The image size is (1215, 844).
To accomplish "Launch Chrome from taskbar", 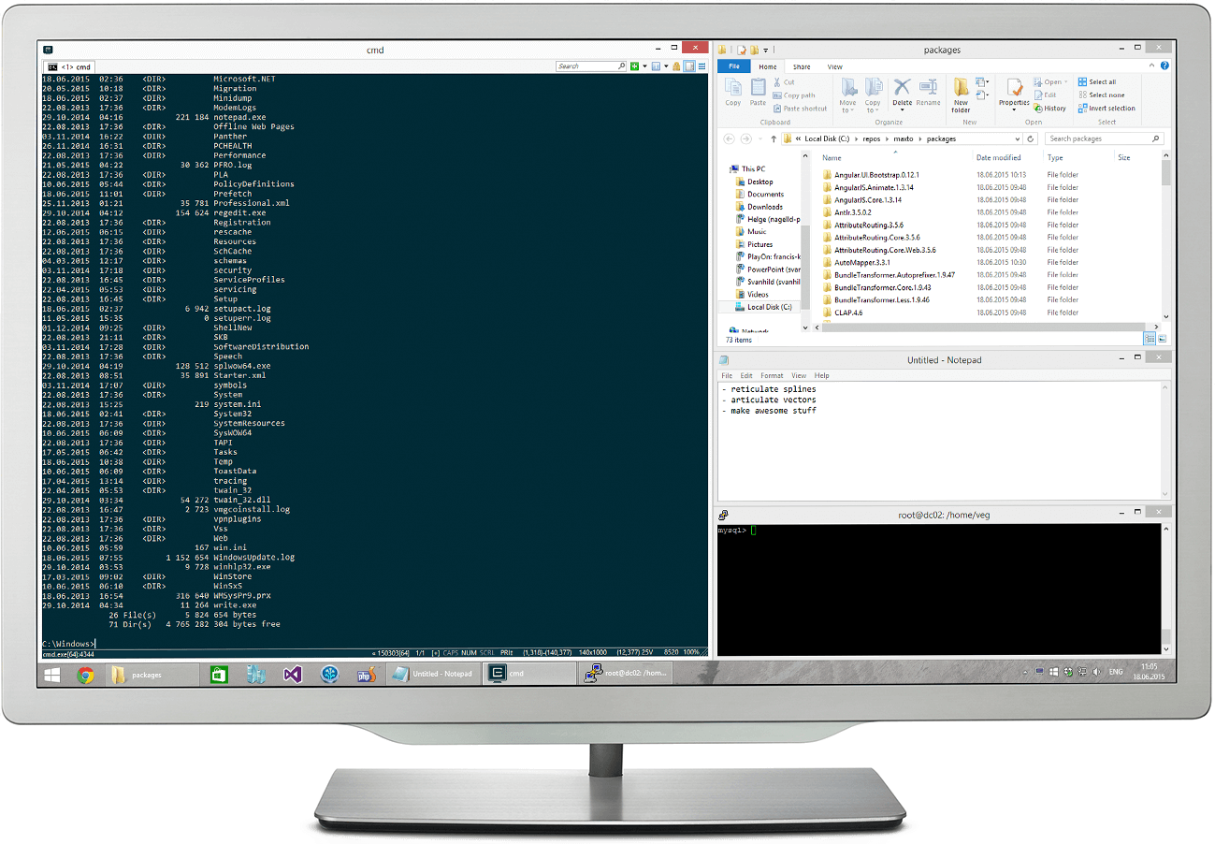I will [x=85, y=674].
